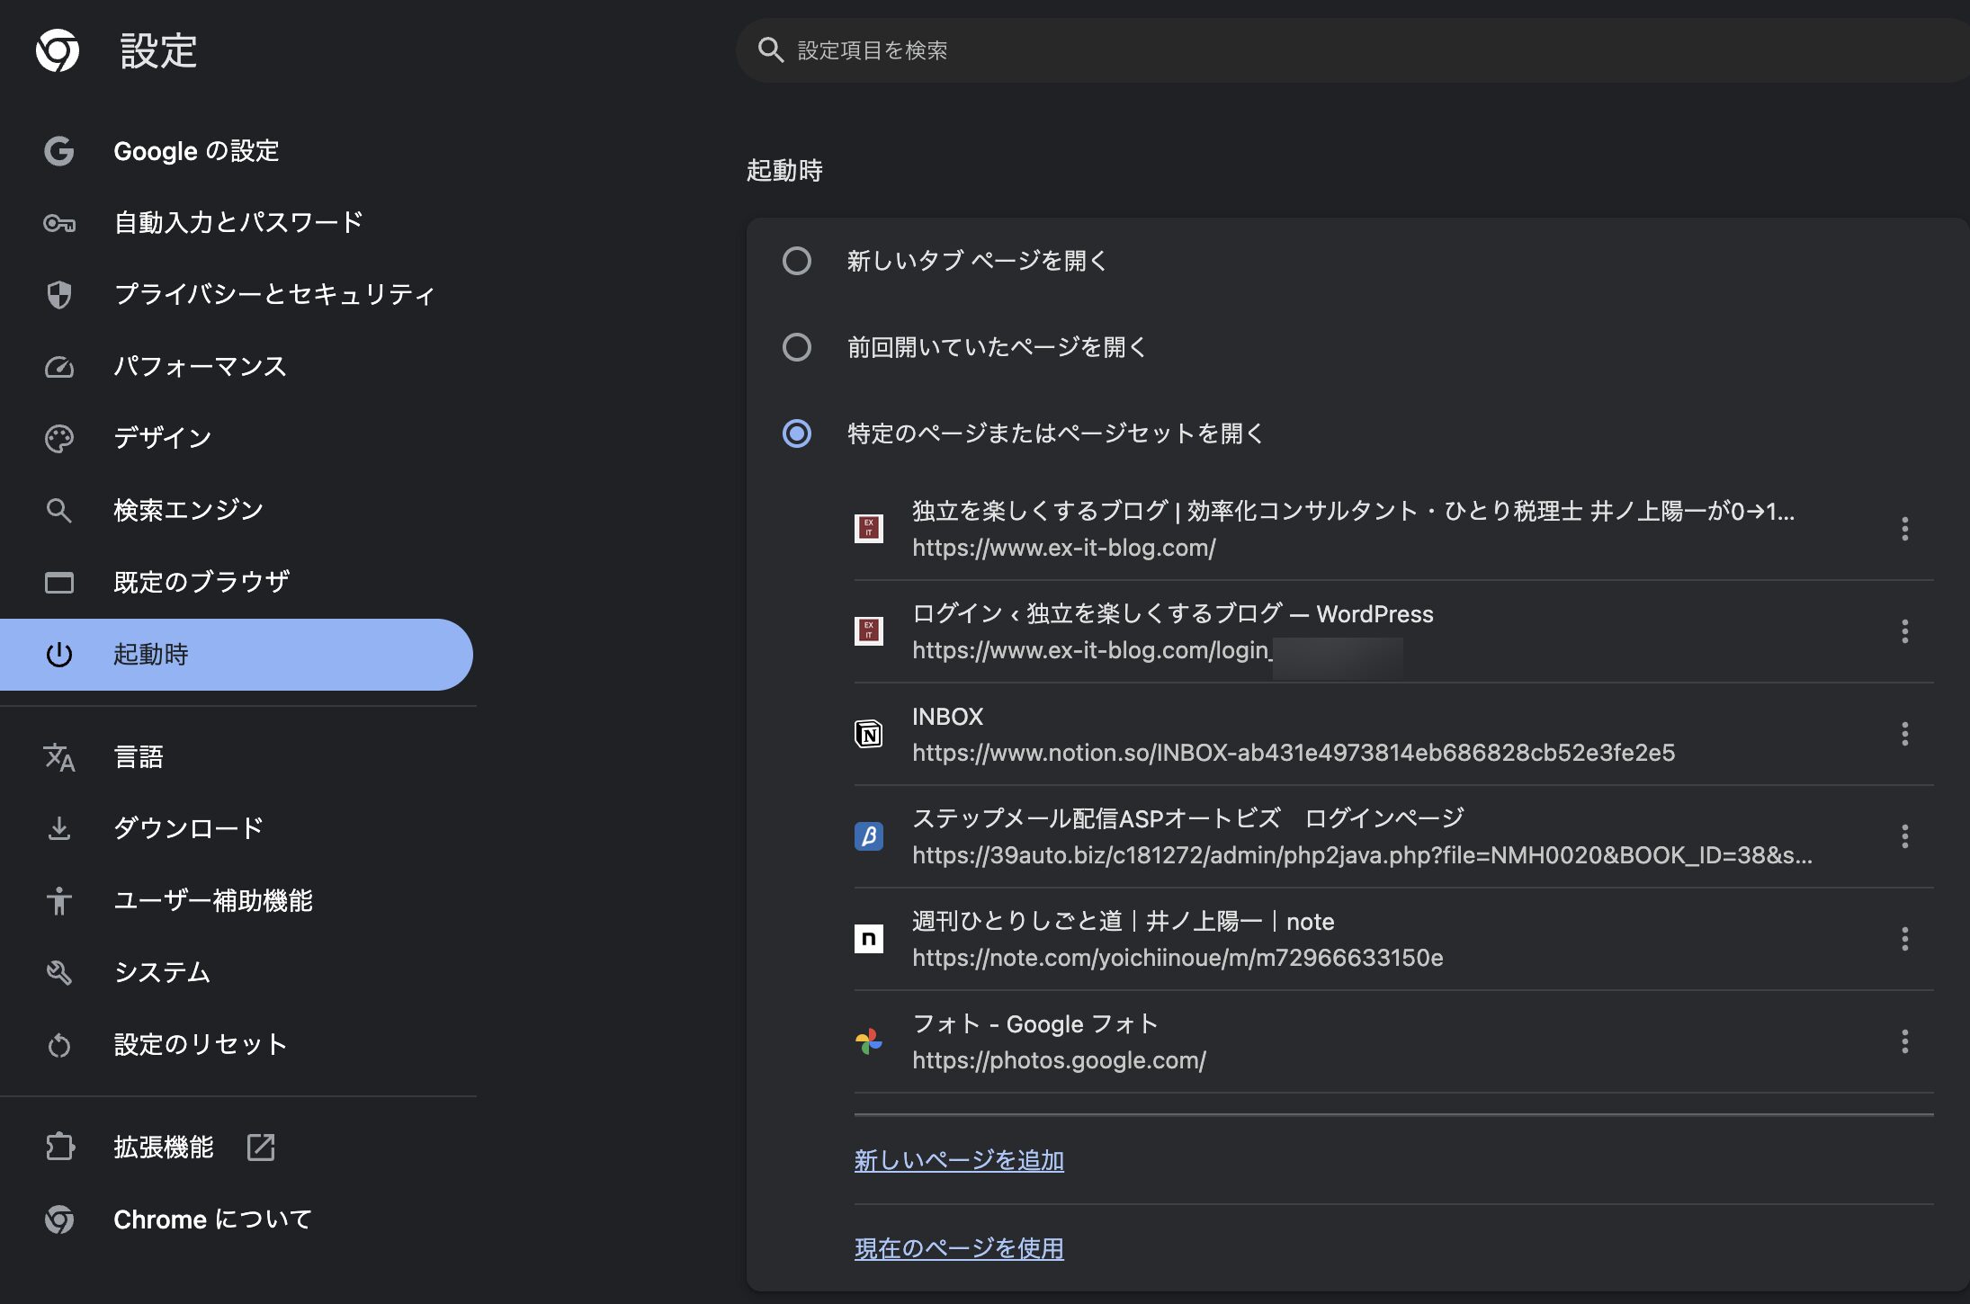Click the speedometer icon for パフォーマンス
The width and height of the screenshot is (1970, 1304).
pos(59,367)
